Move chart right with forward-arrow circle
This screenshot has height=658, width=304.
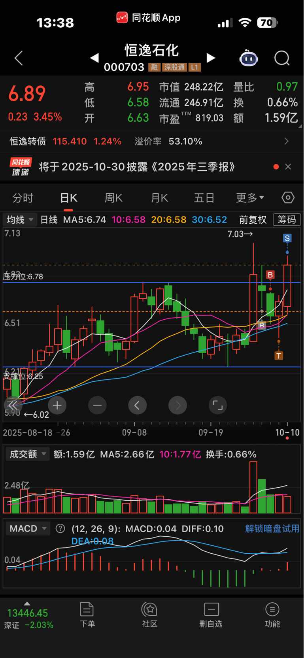pos(177,405)
